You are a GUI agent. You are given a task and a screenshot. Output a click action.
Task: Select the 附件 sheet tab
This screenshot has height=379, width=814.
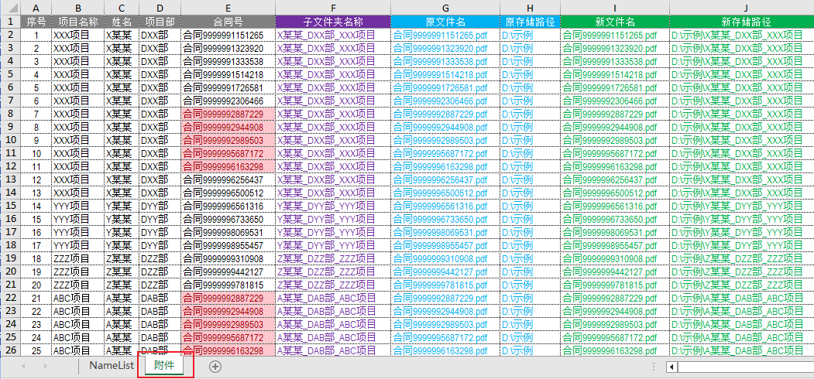[x=164, y=365]
